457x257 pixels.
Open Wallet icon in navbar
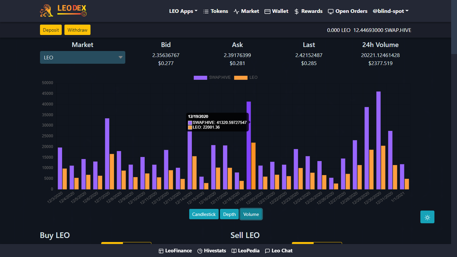[267, 11]
